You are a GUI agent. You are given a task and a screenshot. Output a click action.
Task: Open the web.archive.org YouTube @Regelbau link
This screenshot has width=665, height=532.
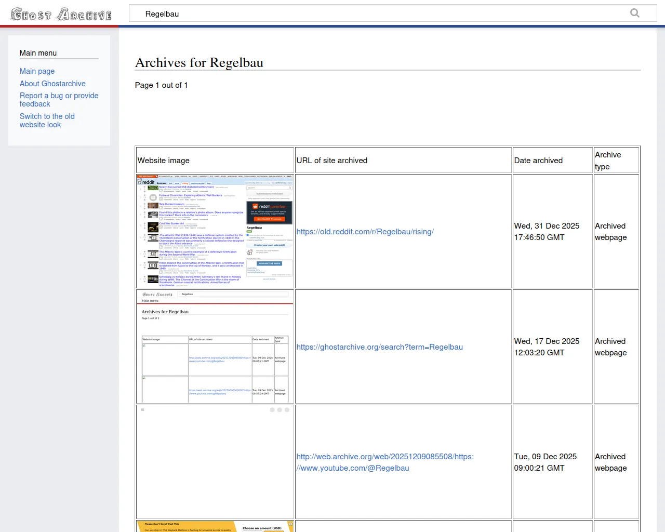coord(385,462)
